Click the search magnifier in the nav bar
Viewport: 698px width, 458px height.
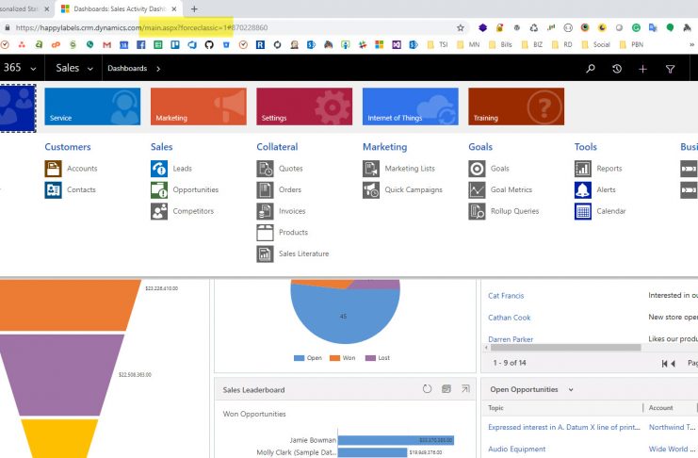click(591, 69)
